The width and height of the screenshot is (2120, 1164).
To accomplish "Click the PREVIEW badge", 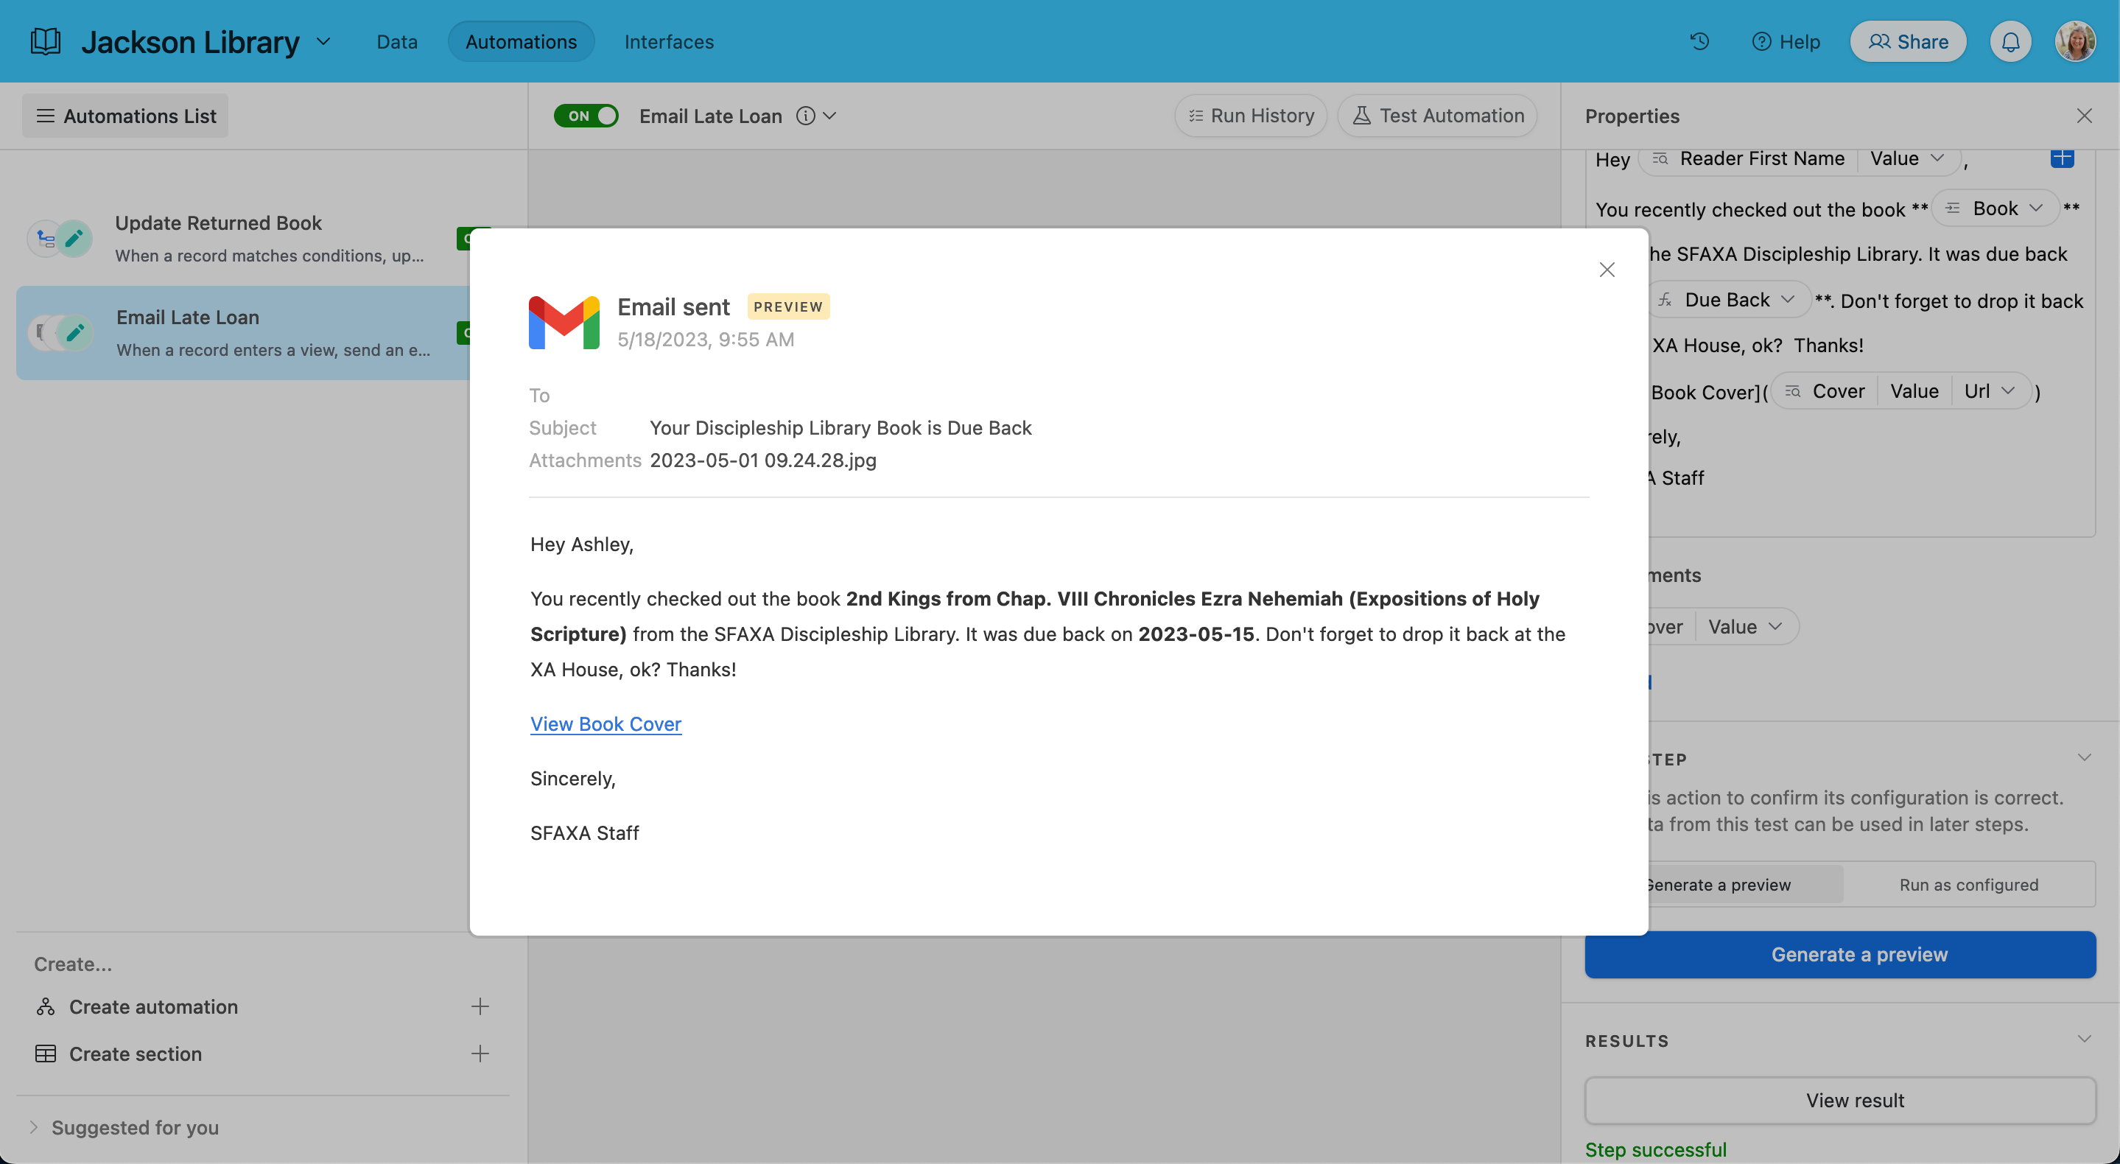I will [x=787, y=306].
